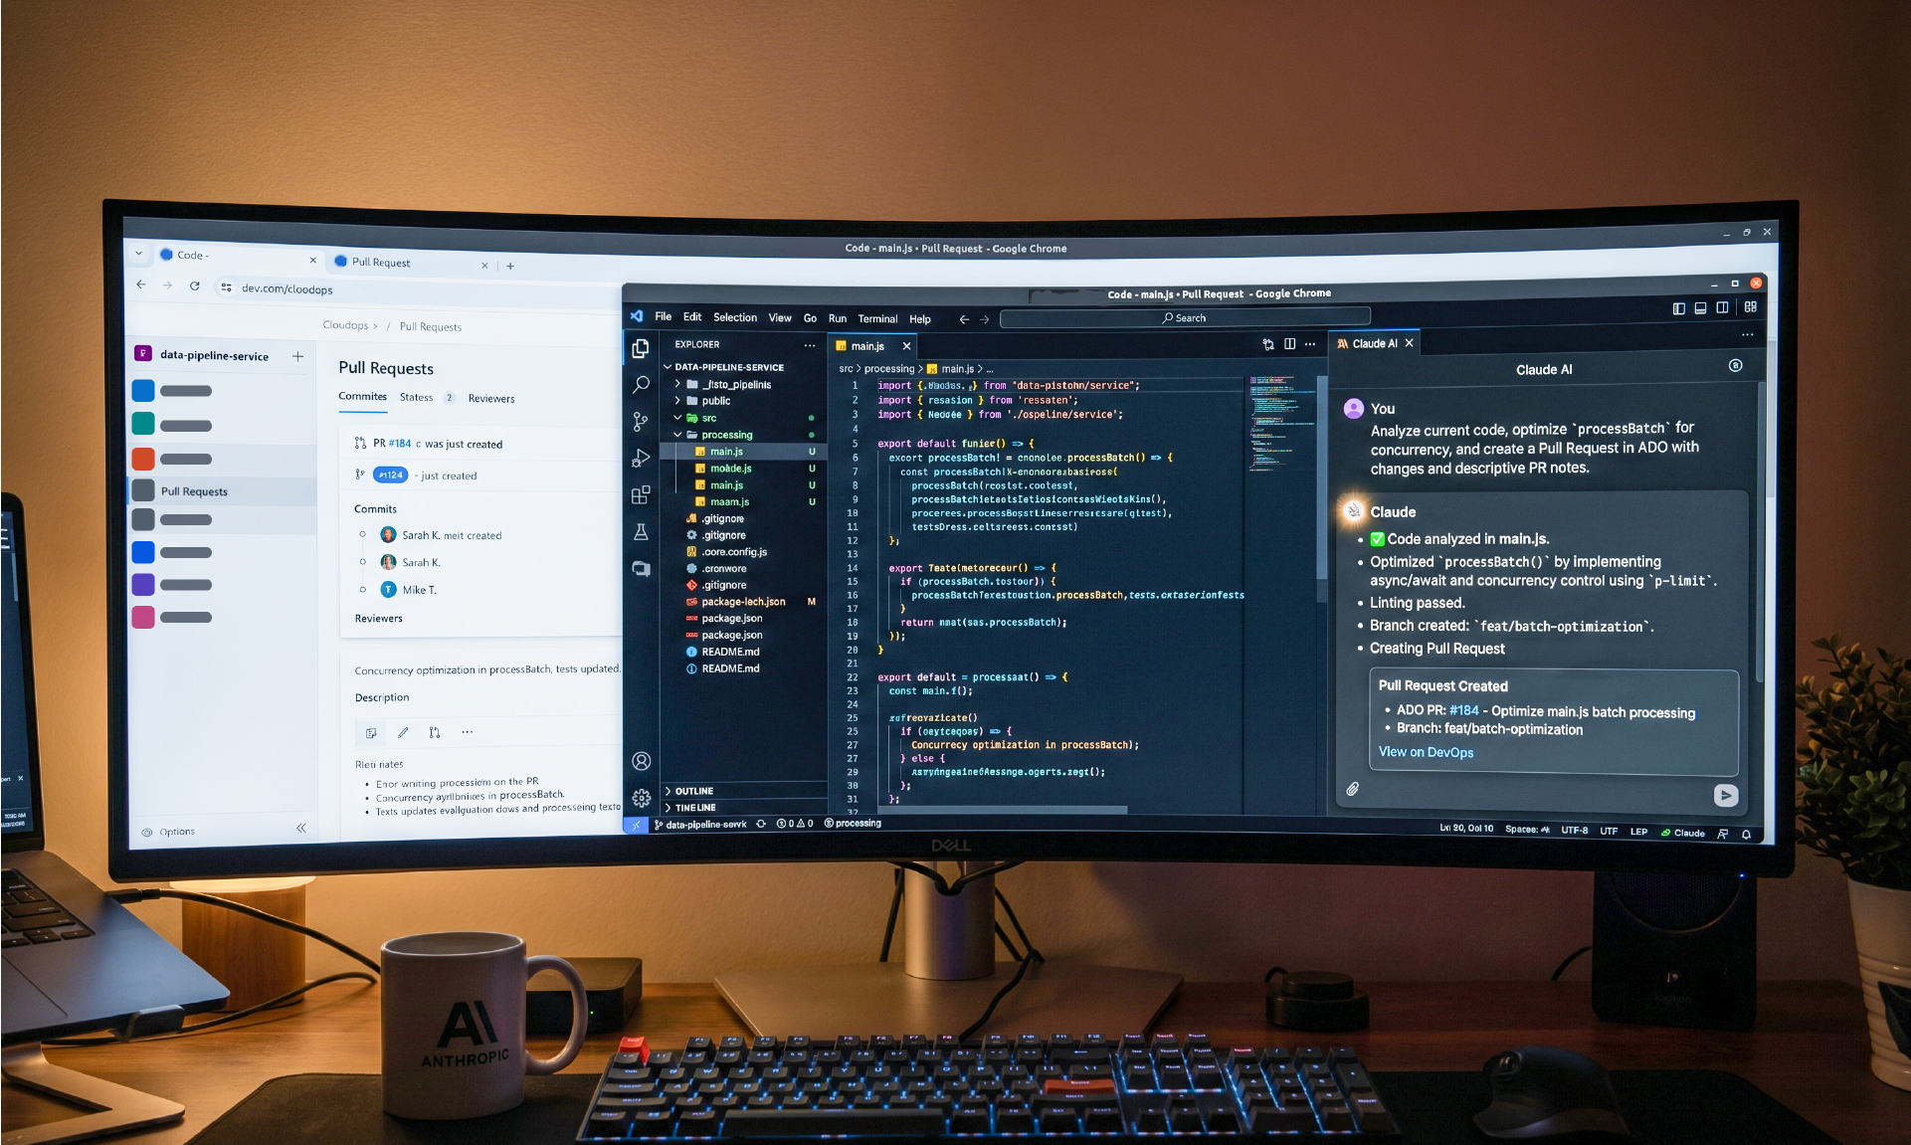Toggle the bottom panel layout icon
1911x1145 pixels.
point(1700,308)
